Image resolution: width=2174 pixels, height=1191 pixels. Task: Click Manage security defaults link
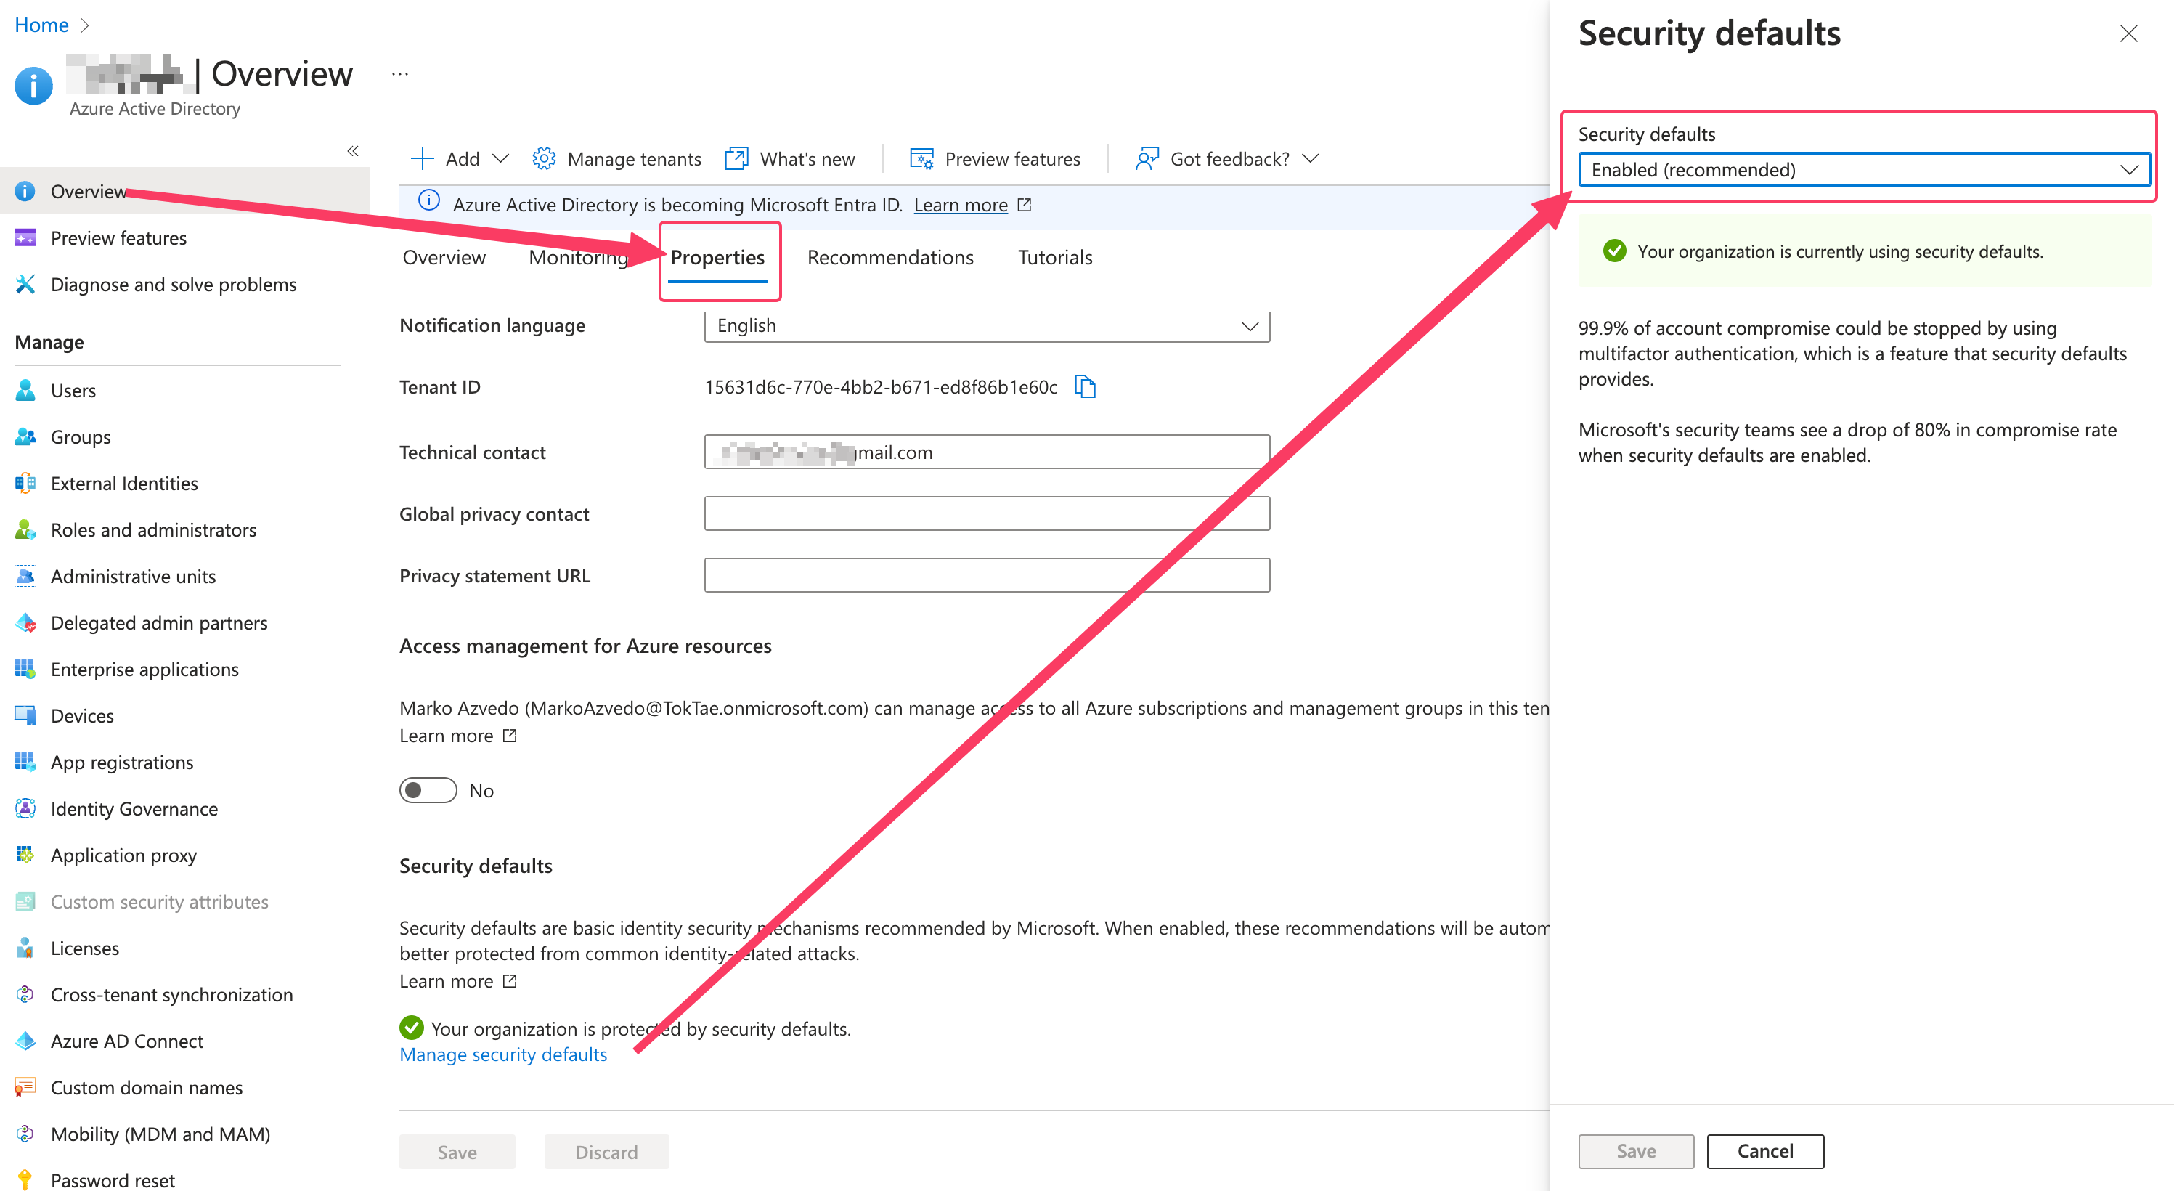point(503,1054)
